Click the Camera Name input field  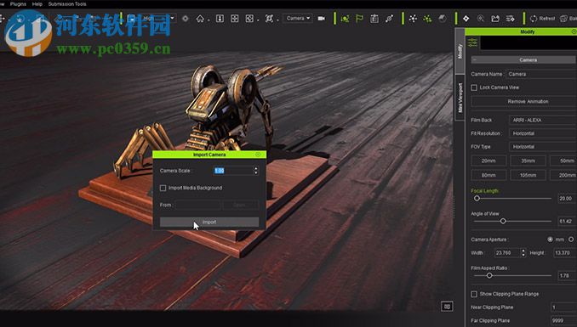(x=541, y=74)
